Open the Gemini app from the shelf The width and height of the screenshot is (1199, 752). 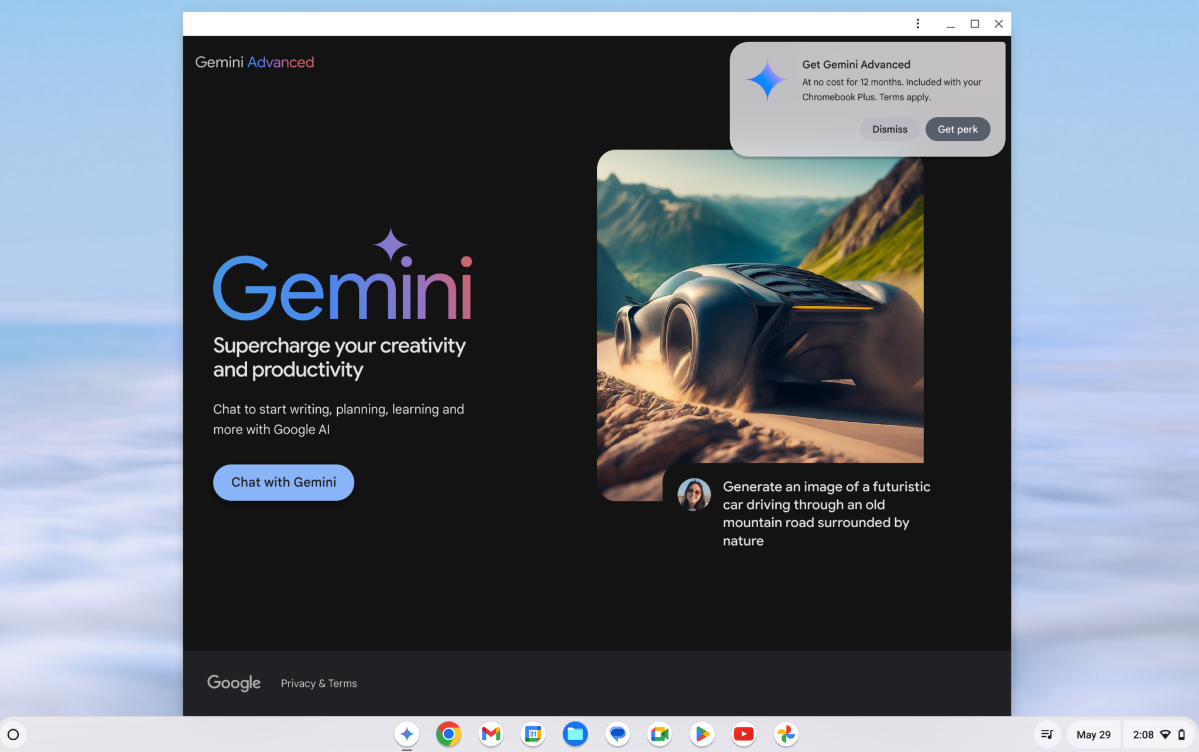406,734
